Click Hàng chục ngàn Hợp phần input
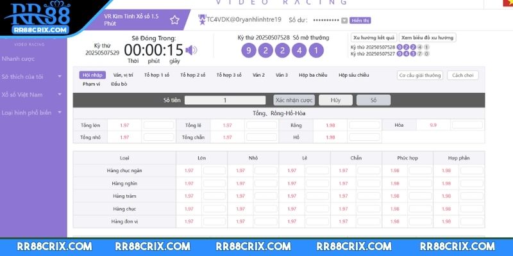Viewport: 513px width, 256px height. pos(472,170)
